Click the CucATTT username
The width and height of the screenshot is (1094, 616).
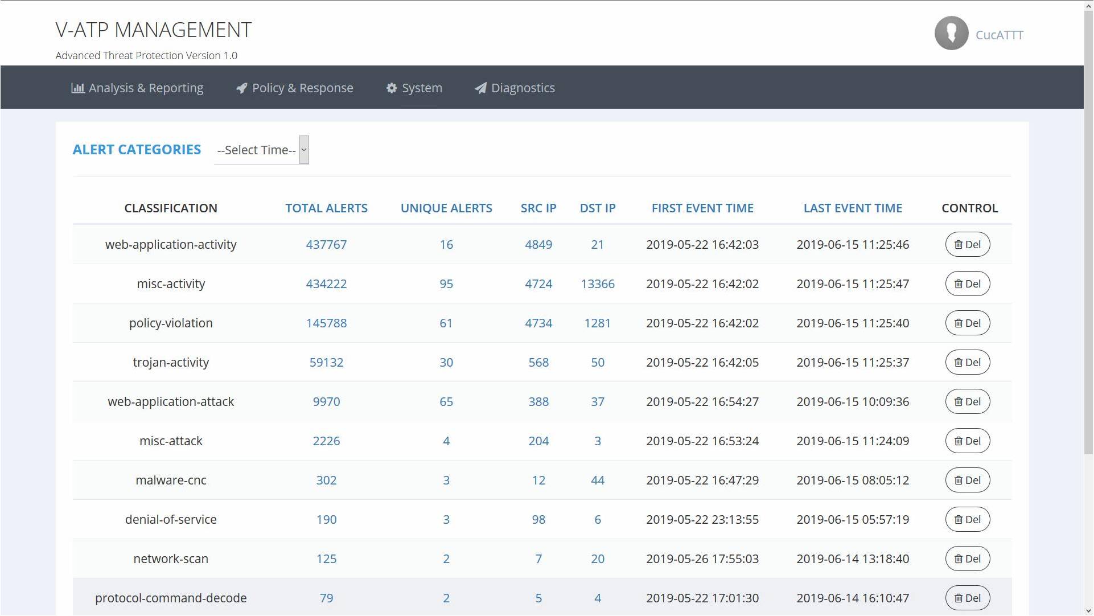pos(999,35)
